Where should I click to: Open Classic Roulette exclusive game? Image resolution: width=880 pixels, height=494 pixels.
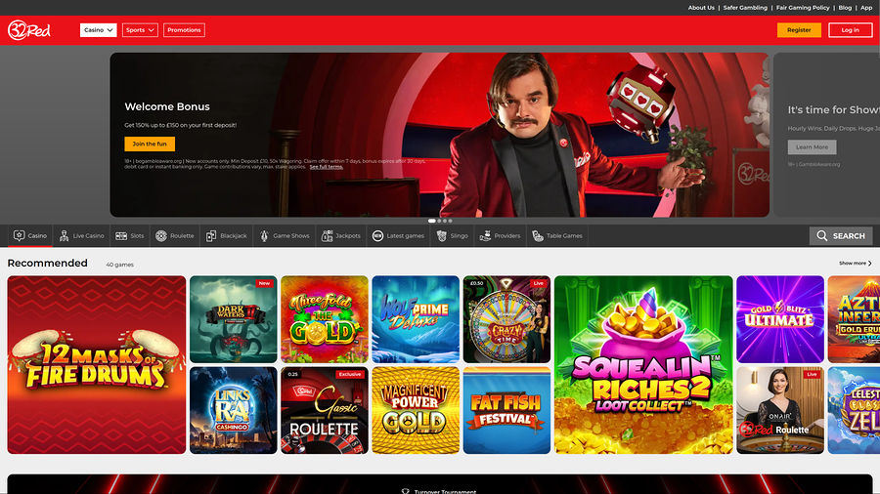pos(325,411)
